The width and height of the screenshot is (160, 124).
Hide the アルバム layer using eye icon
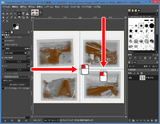pyautogui.click(x=131, y=78)
